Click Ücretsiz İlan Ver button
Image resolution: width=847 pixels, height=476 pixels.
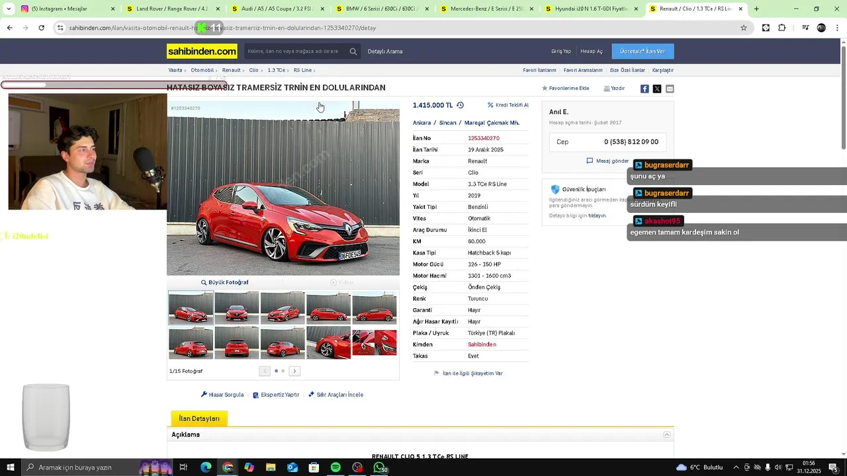pos(643,52)
